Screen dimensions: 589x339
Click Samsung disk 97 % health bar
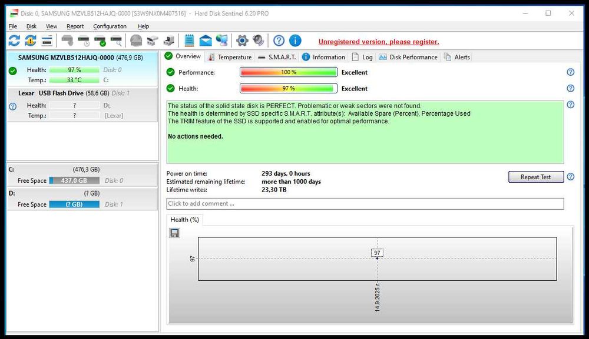74,70
